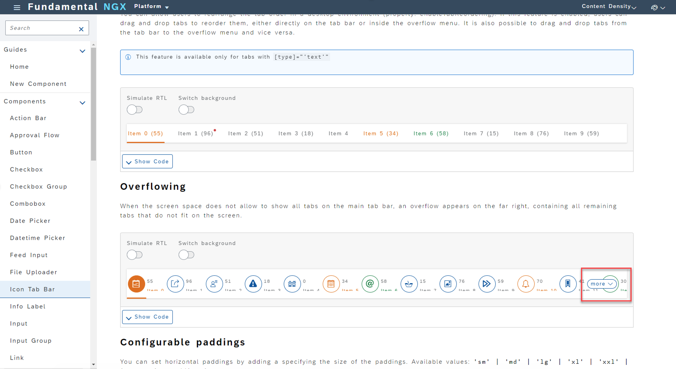The width and height of the screenshot is (676, 369).
Task: Enable Simulate RTL in the Overflowing example
Action: coord(135,255)
